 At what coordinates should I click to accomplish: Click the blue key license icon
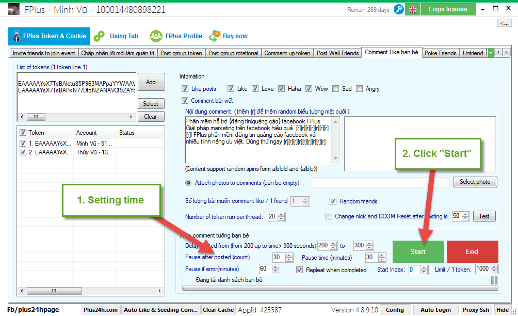pos(399,9)
